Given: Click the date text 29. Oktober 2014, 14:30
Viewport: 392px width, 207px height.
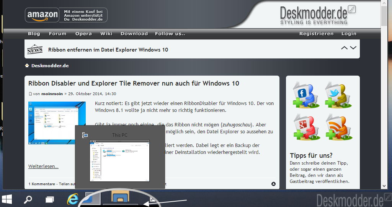Looking at the screenshot, I should [92, 94].
